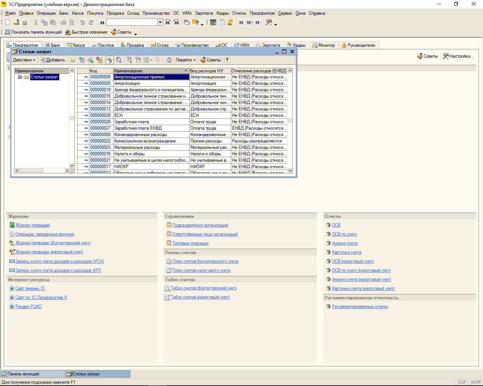This screenshot has width=483, height=386.
Task: Open the Сервис menu
Action: 285,13
